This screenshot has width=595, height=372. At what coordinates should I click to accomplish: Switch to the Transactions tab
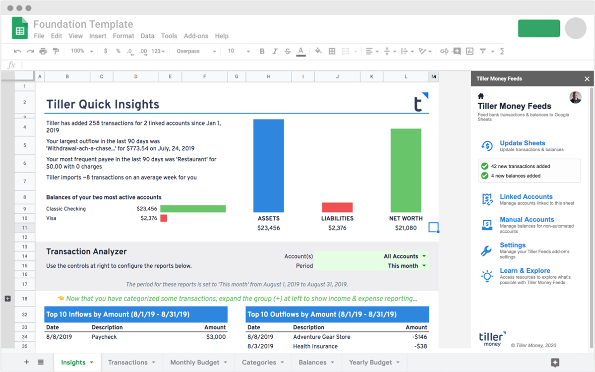(132, 363)
